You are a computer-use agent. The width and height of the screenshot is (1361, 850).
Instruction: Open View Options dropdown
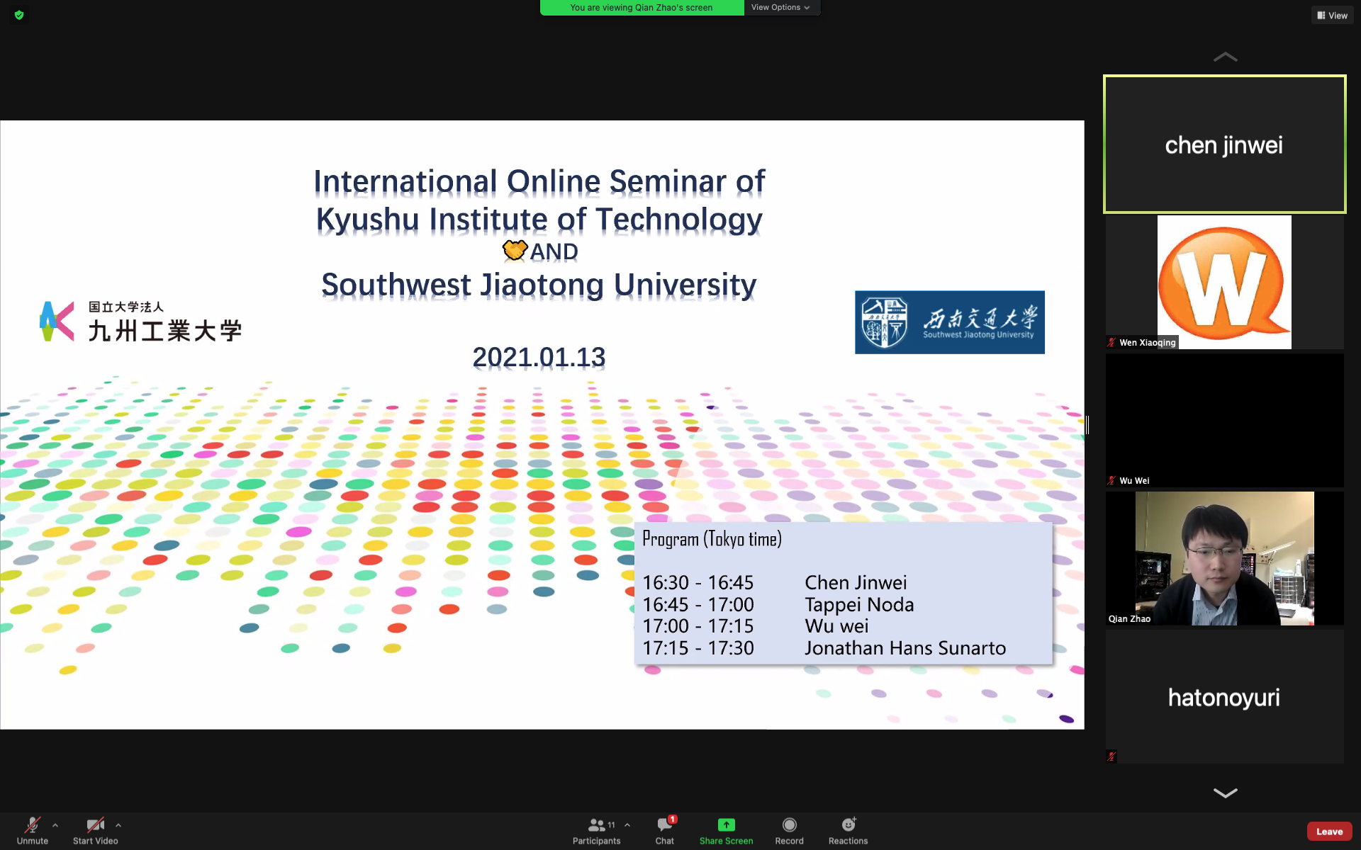[x=781, y=8]
